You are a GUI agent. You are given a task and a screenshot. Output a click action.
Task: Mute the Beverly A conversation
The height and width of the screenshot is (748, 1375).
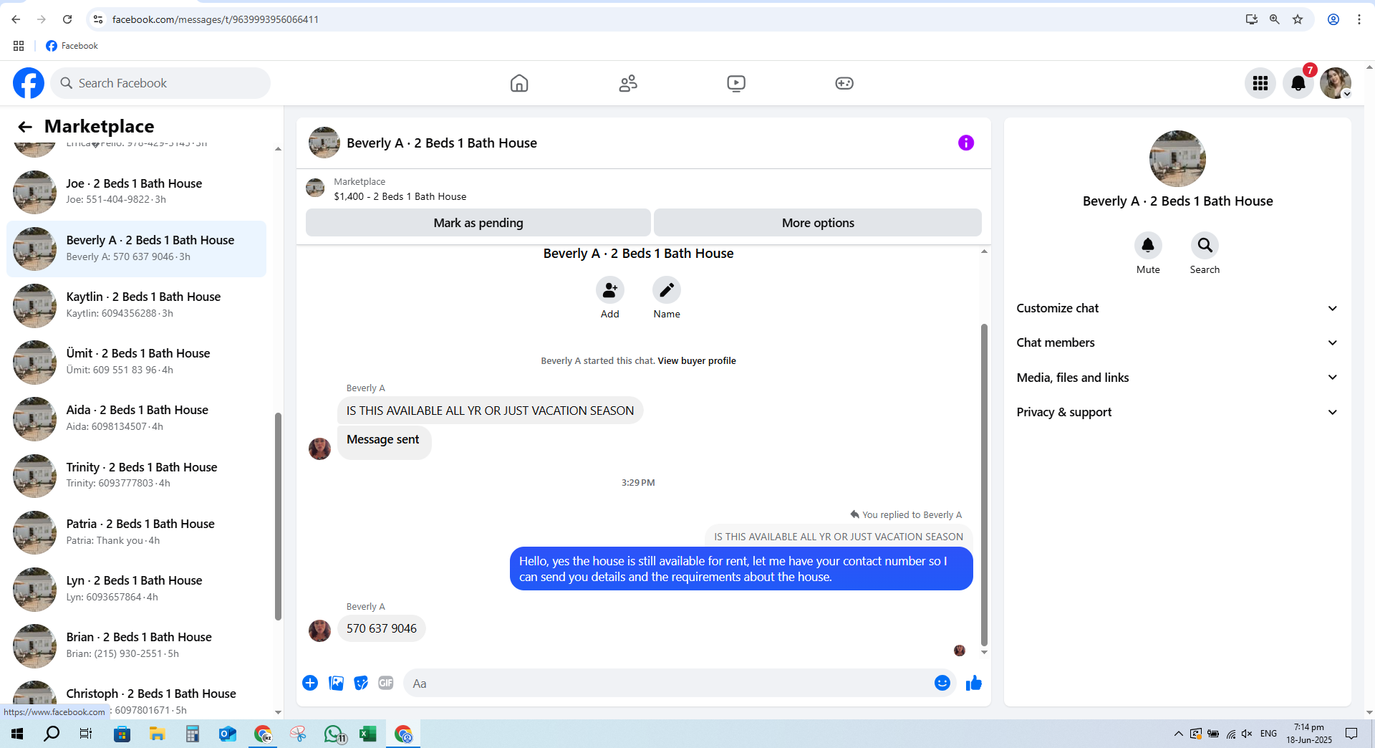point(1148,246)
